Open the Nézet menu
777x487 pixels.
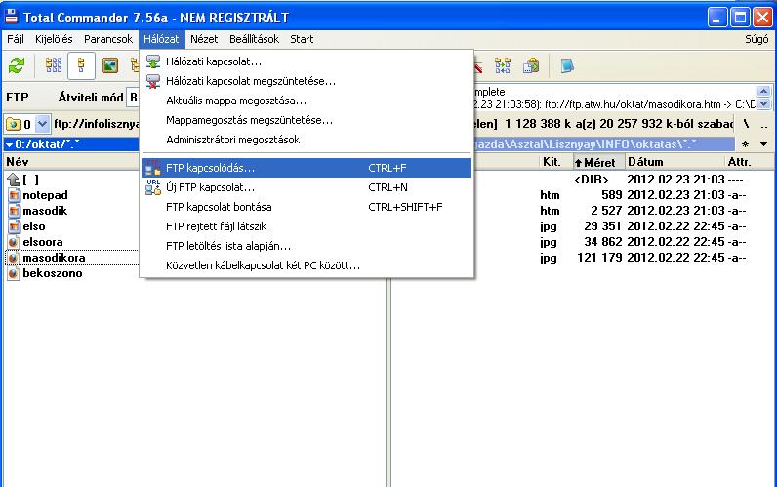click(x=204, y=39)
